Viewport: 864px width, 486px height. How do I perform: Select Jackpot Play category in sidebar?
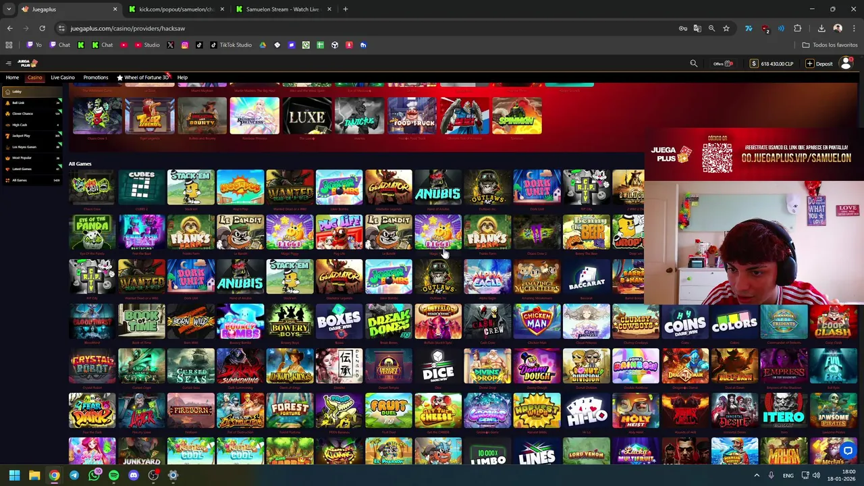point(31,136)
